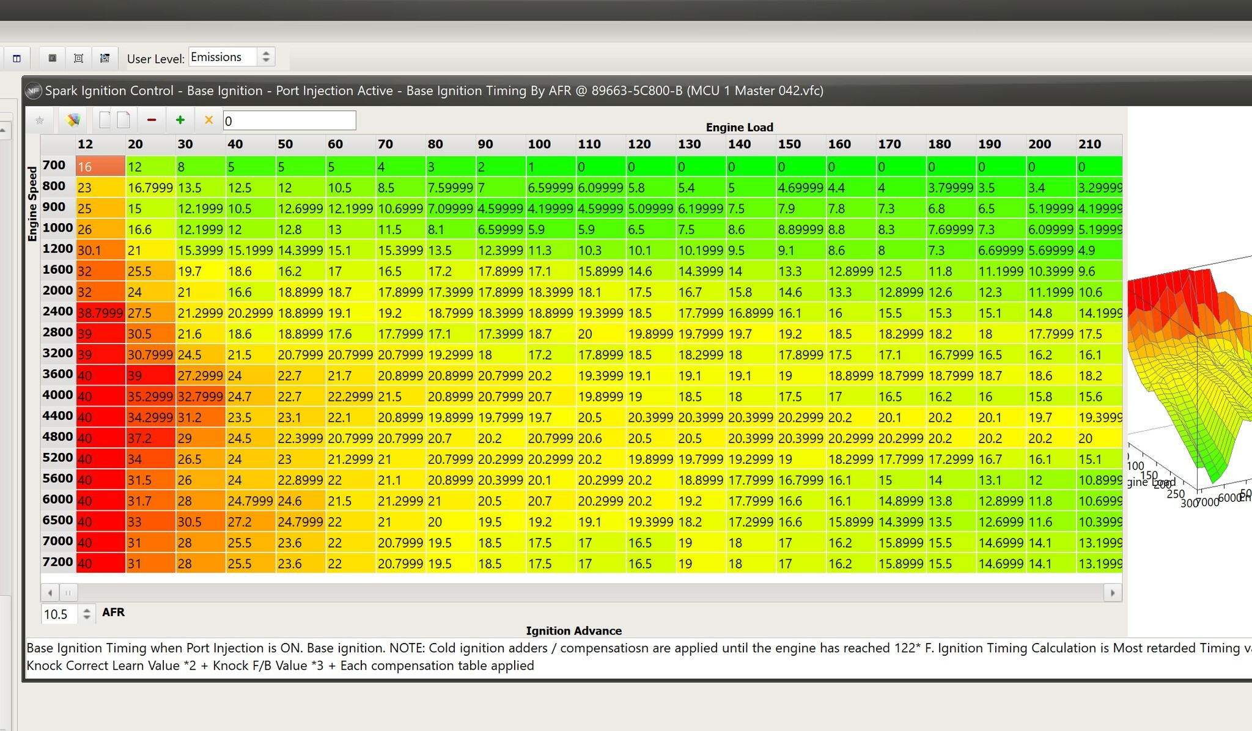Click the blue split-panel layout icon
Viewport: 1252px width, 731px height.
[17, 59]
